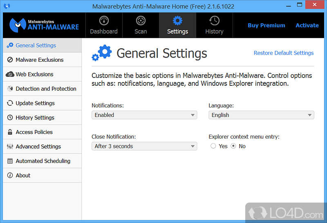Click the Update Settings refresh icon

(x=10, y=103)
